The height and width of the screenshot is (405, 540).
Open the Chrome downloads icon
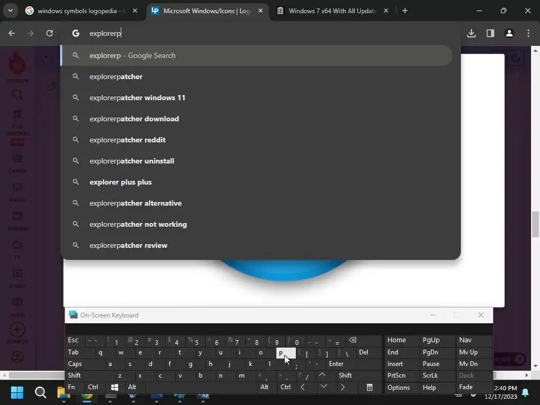pyautogui.click(x=471, y=33)
